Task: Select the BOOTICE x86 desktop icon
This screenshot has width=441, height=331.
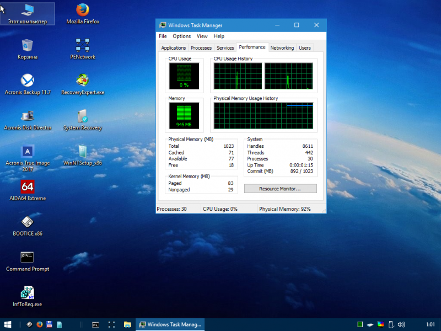Action: point(28,226)
